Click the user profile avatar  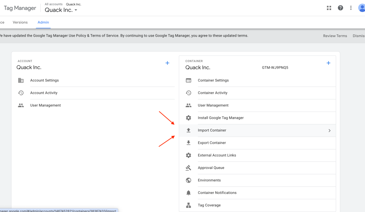361,8
